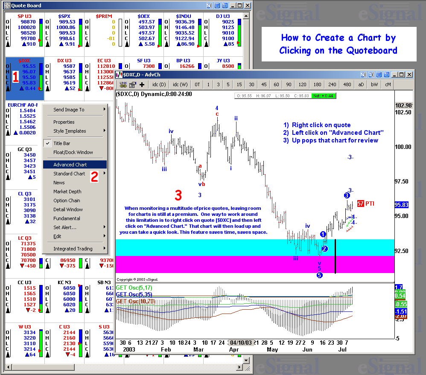Choose Advanced Chart from context menu
Image resolution: width=426 pixels, height=375 pixels.
point(75,165)
